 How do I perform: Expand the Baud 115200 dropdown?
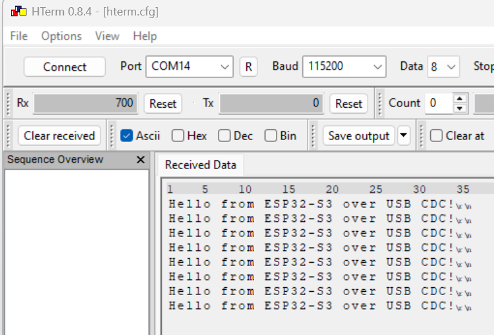pos(377,66)
